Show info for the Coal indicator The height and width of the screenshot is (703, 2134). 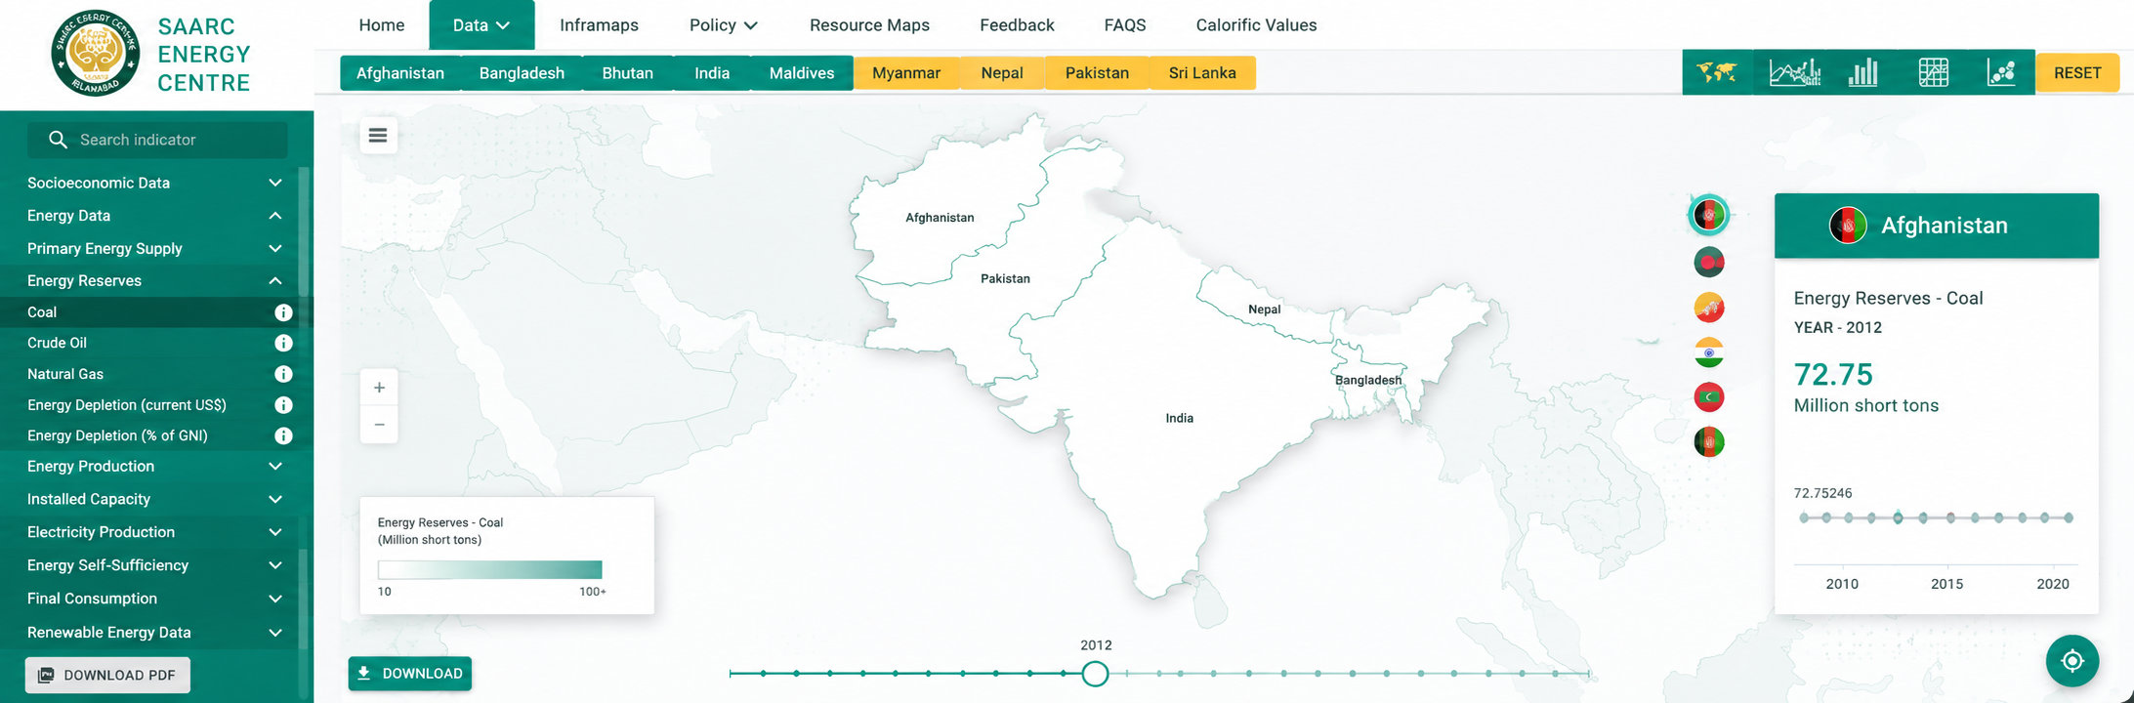[283, 312]
